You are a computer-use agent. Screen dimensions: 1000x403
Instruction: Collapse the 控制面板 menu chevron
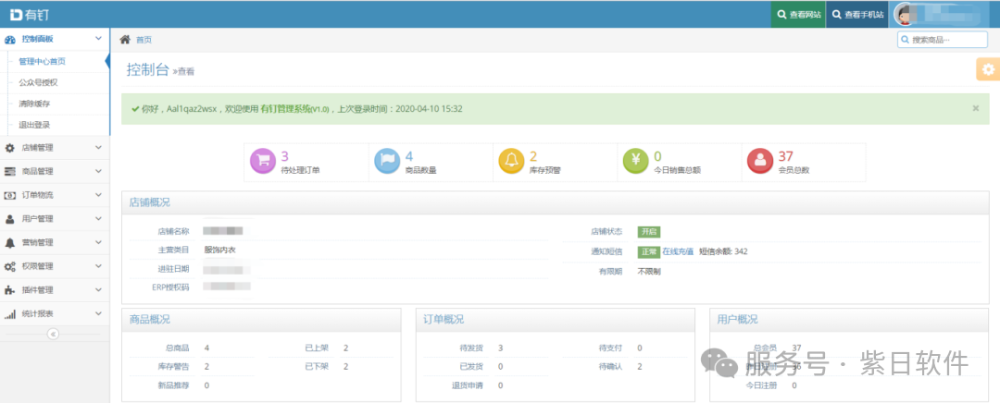(98, 39)
